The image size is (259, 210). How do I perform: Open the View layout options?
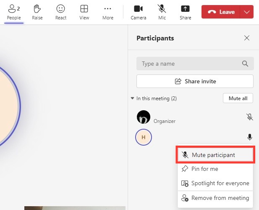click(84, 12)
